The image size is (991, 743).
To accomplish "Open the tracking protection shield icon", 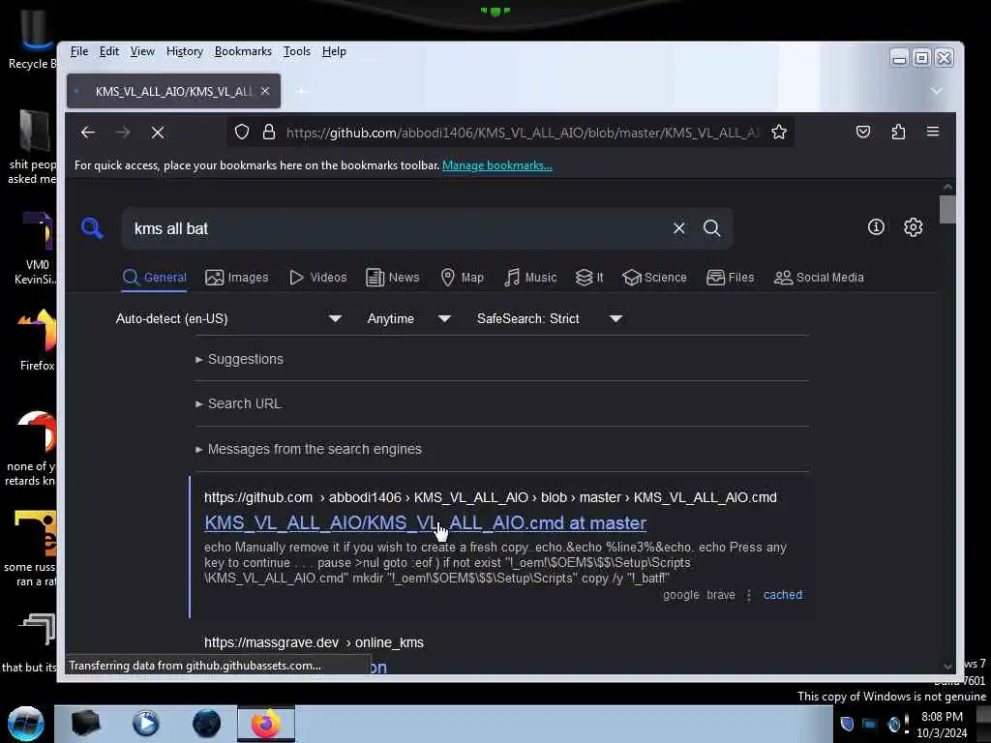I will 242,132.
